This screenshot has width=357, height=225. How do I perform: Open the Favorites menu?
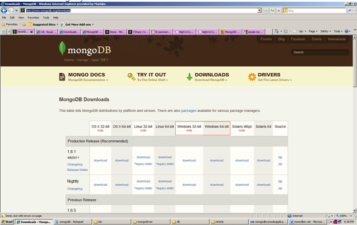point(33,18)
